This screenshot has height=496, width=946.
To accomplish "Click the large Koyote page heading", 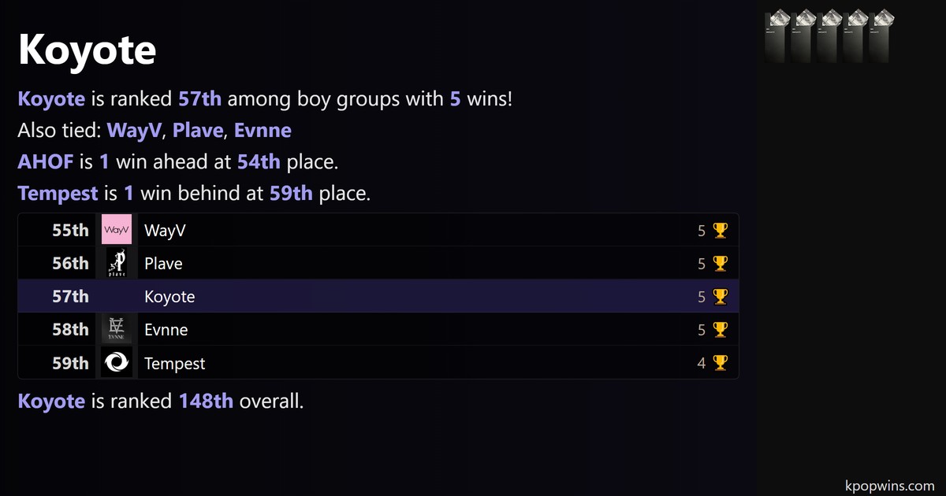I will [87, 51].
